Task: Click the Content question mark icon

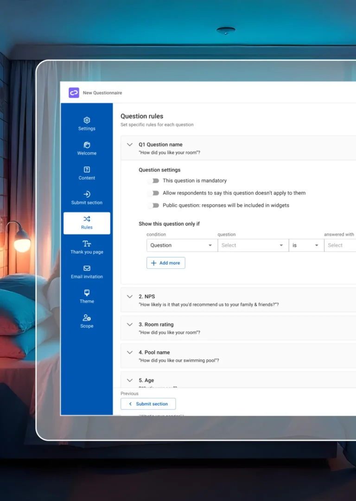Action: tap(87, 169)
